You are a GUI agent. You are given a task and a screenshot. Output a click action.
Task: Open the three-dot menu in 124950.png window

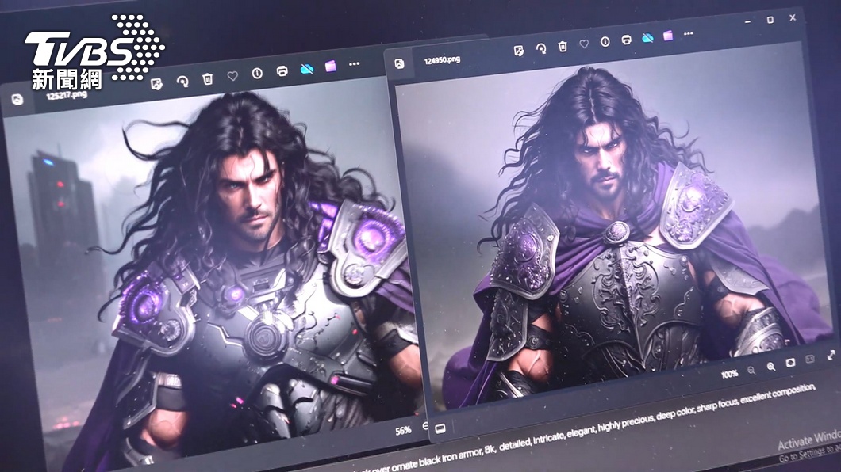point(689,34)
